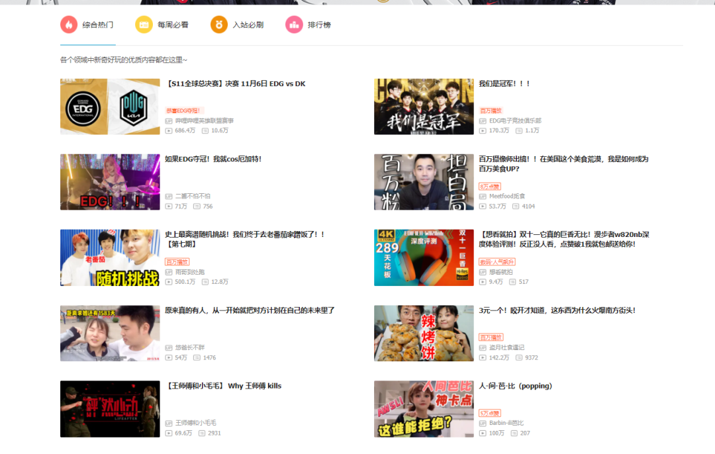Open the 人-间-芭-比 (popping) video title
This screenshot has width=715, height=454.
pyautogui.click(x=515, y=386)
